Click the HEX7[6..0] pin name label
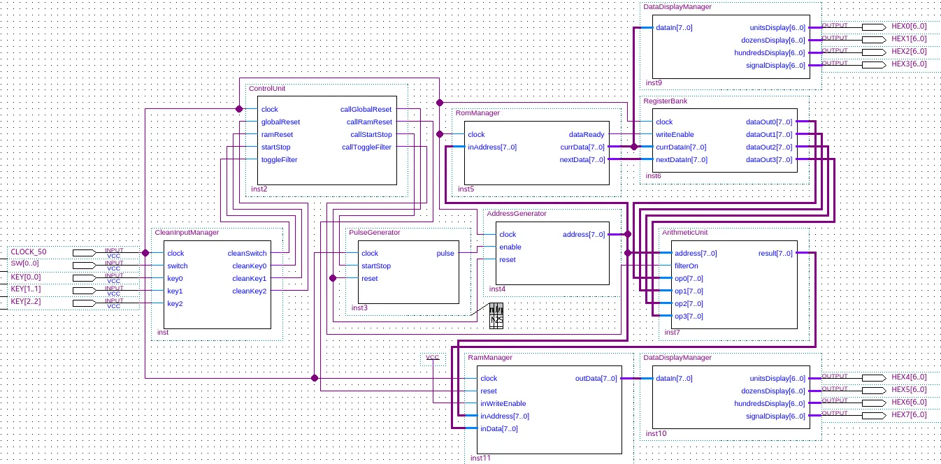 click(909, 414)
